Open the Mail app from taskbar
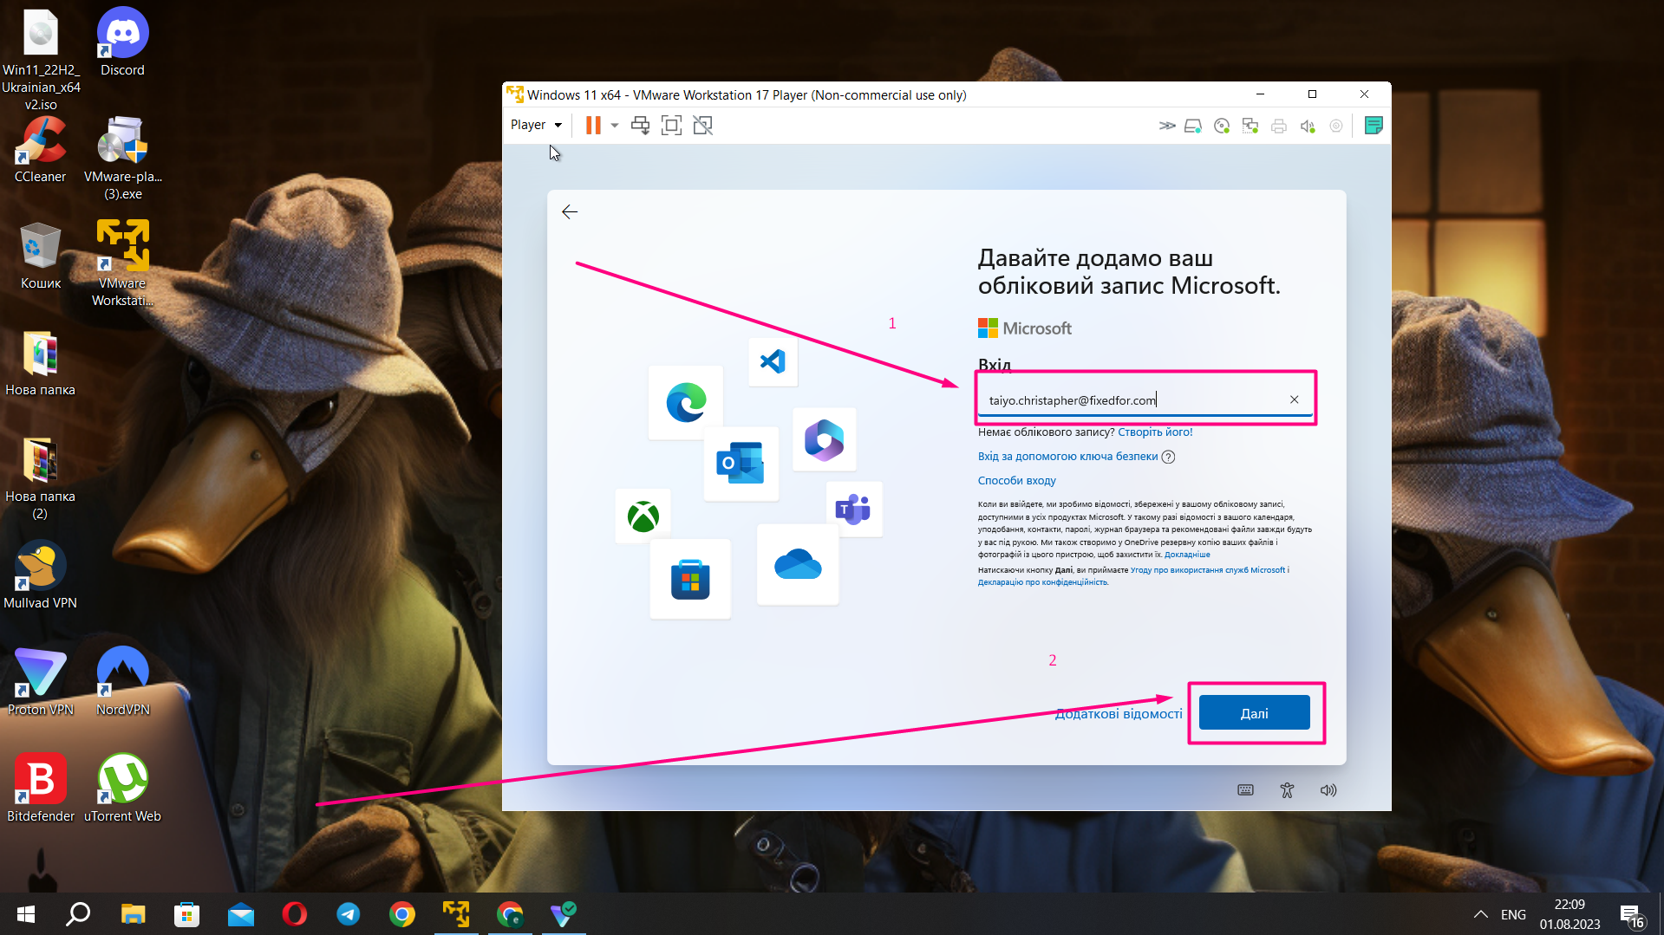1664x935 pixels. pyautogui.click(x=241, y=913)
